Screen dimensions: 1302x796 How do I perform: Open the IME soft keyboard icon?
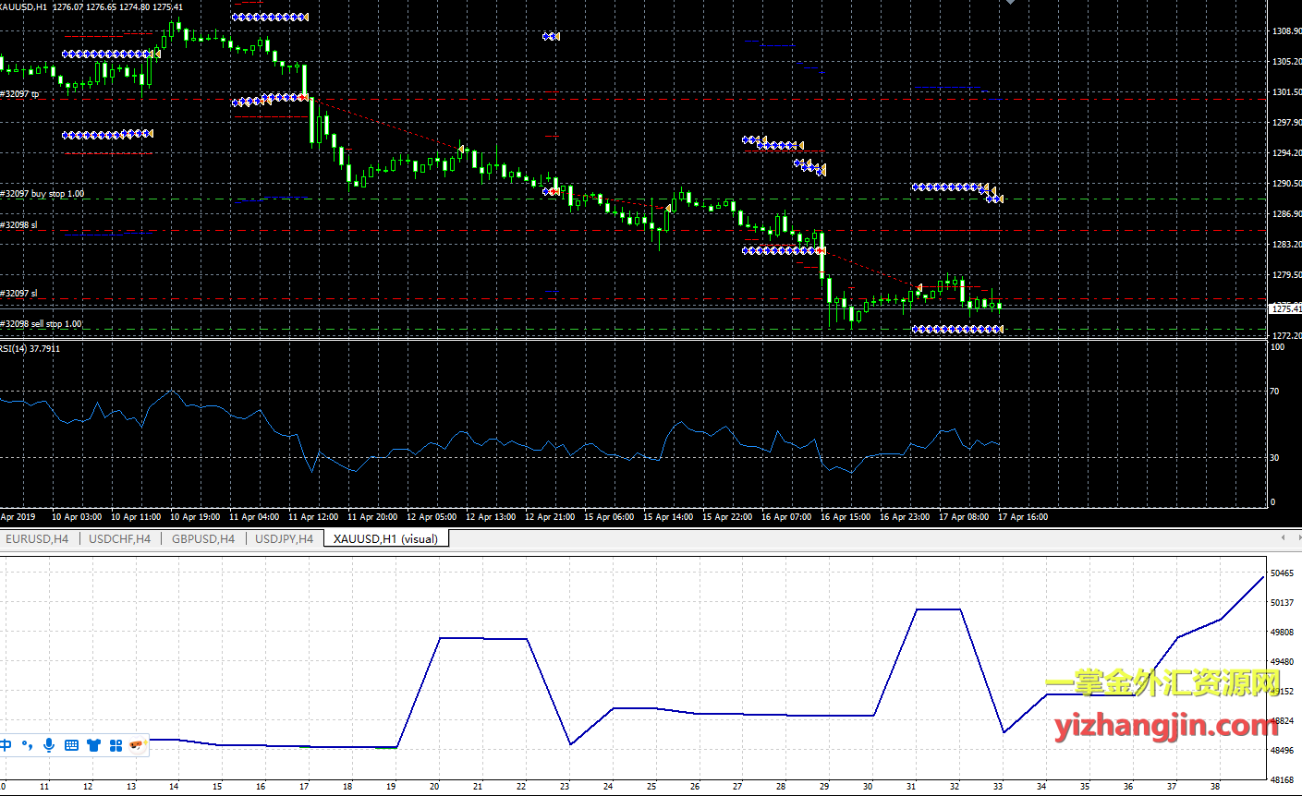click(x=71, y=744)
